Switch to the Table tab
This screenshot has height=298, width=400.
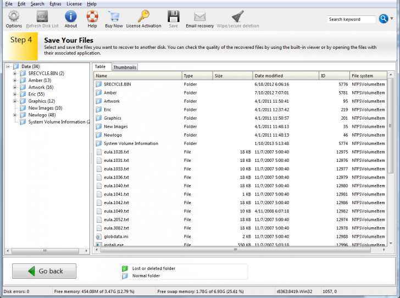tap(100, 66)
